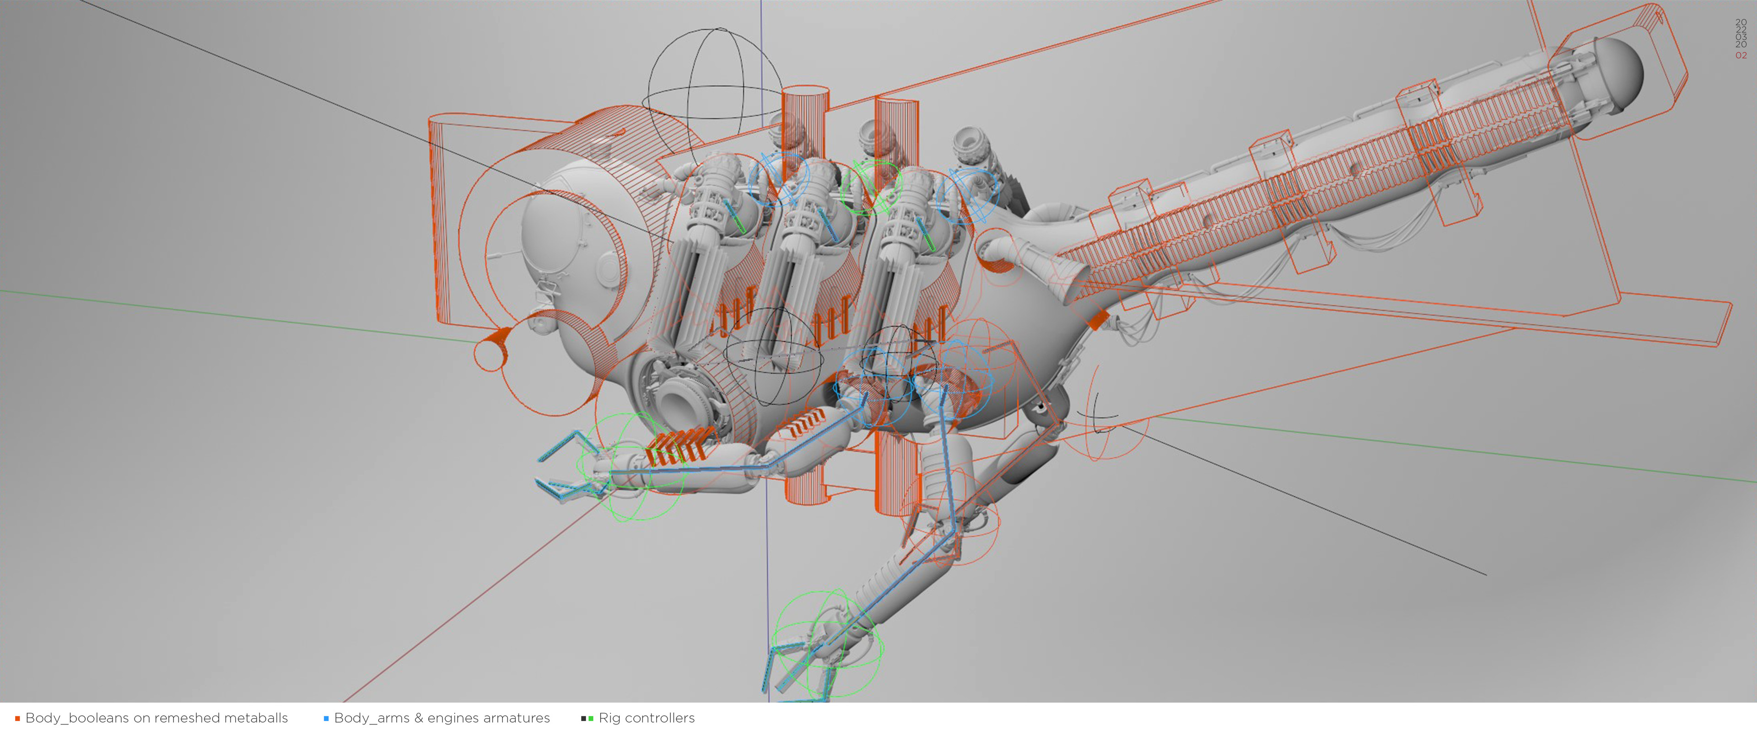Click the blue Body_arms legend swatch
This screenshot has height=735, width=1757.
326,719
